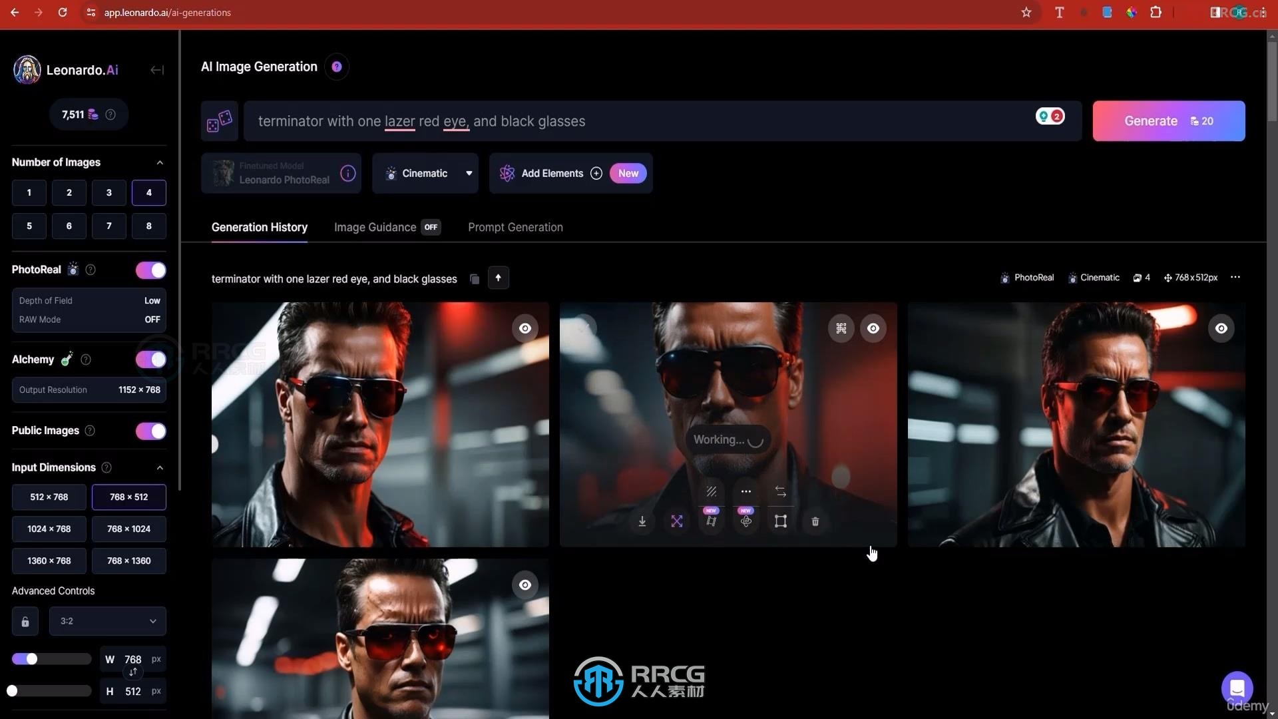
Task: Click the grid icon on the second image
Action: point(841,328)
